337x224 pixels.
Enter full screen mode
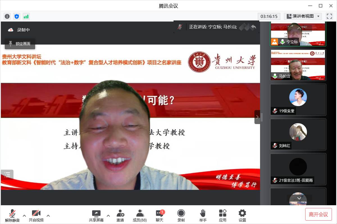click(x=329, y=16)
